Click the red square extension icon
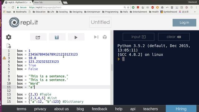Image resolution: width=199 pixels, height=112 pixels. 138,7
